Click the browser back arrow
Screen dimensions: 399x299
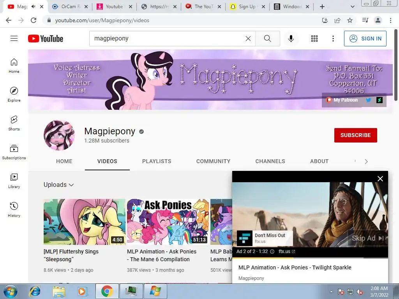click(9, 20)
